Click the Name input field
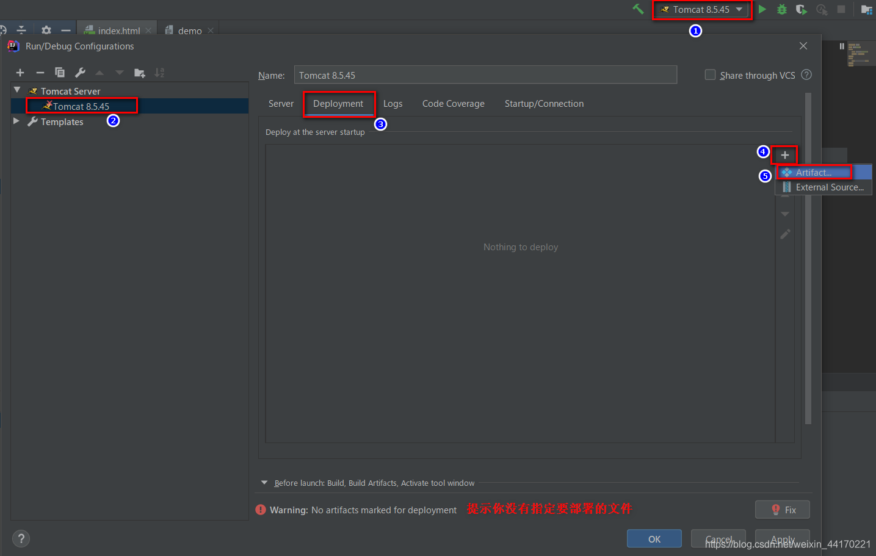The image size is (876, 556). [x=485, y=75]
